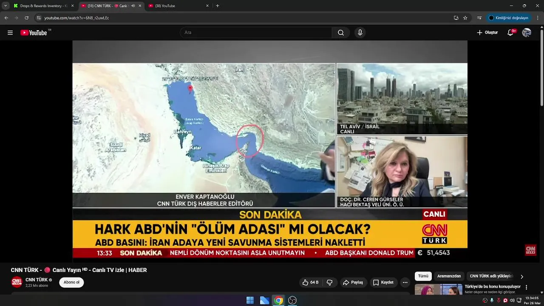Open more actions menu beside Kaydet
Screen dimensions: 544x306
405,283
